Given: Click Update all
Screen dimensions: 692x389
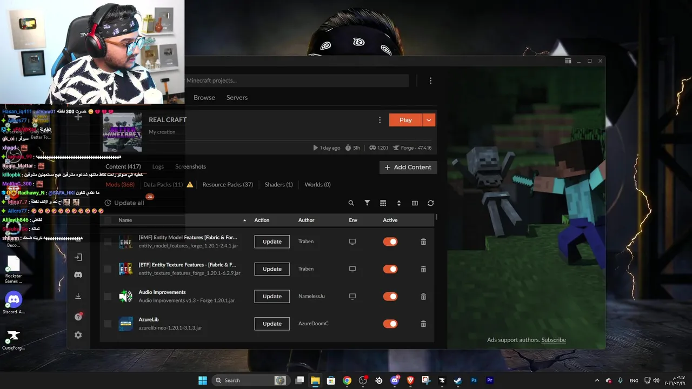Looking at the screenshot, I should coord(124,203).
